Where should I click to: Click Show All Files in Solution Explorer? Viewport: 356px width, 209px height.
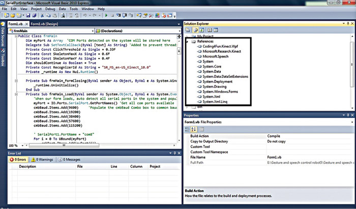pos(195,31)
